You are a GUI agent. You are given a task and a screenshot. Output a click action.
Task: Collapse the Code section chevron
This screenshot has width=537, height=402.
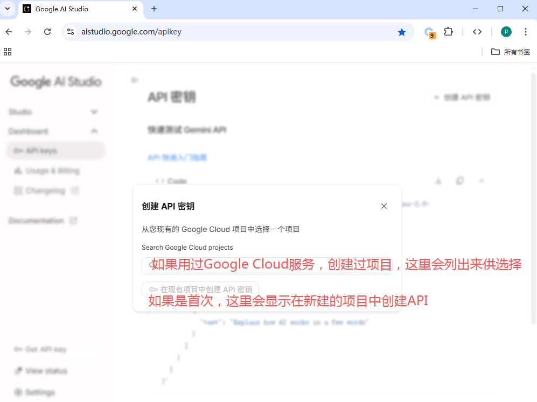point(481,181)
